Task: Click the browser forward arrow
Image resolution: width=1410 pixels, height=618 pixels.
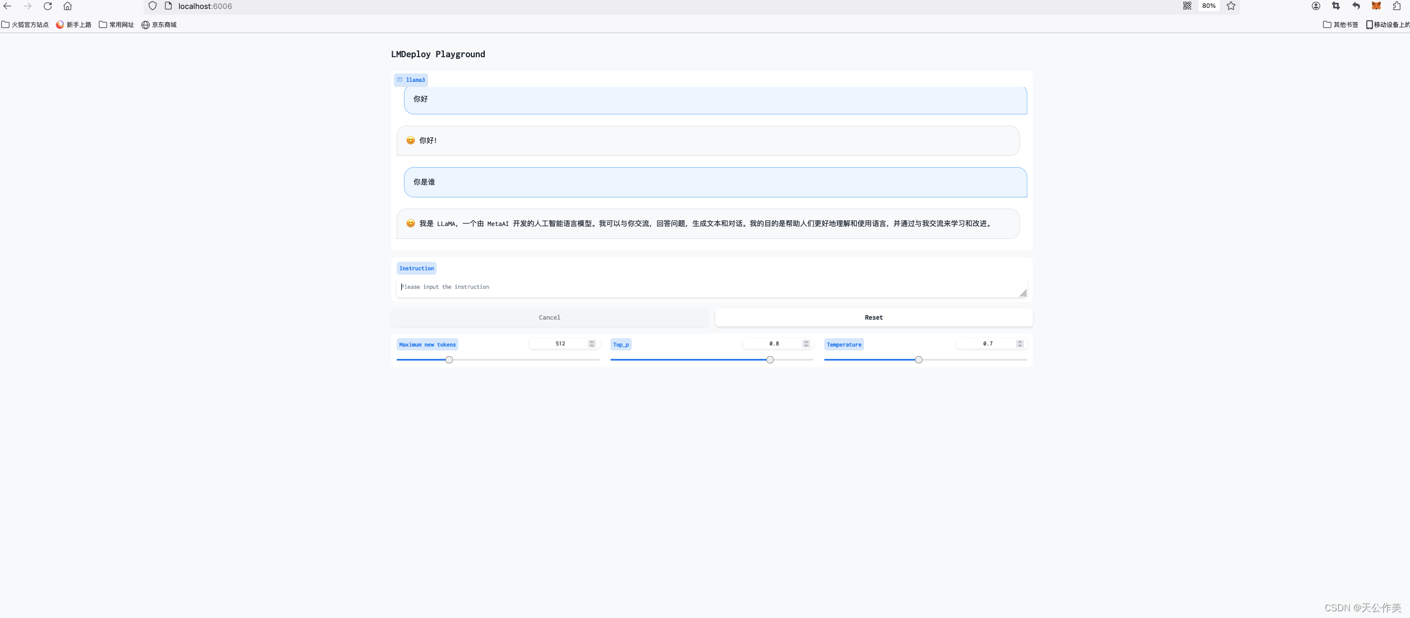Action: pos(27,6)
